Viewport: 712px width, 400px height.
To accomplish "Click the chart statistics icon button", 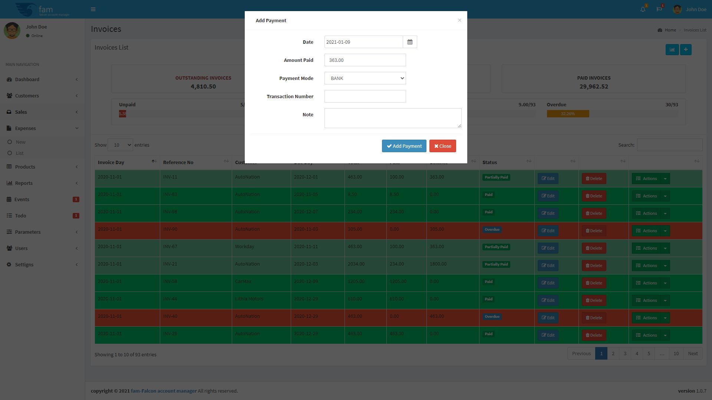I will pos(672,50).
